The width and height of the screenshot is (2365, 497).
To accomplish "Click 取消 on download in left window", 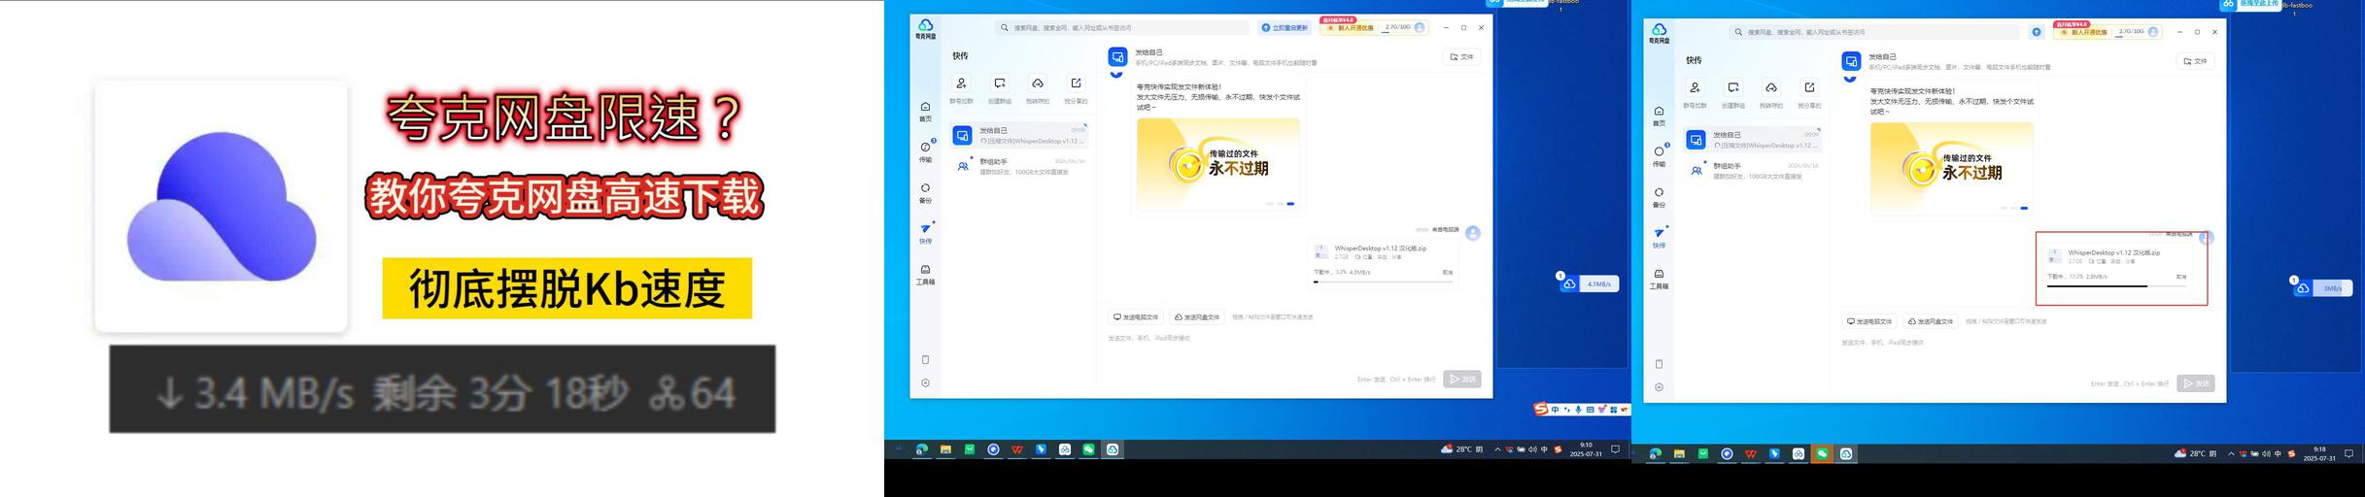I will coord(1447,273).
